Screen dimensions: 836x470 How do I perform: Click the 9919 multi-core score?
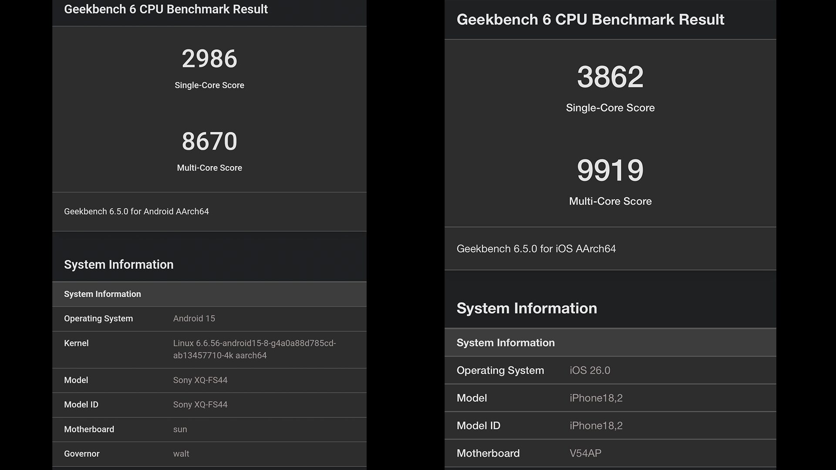coord(610,170)
